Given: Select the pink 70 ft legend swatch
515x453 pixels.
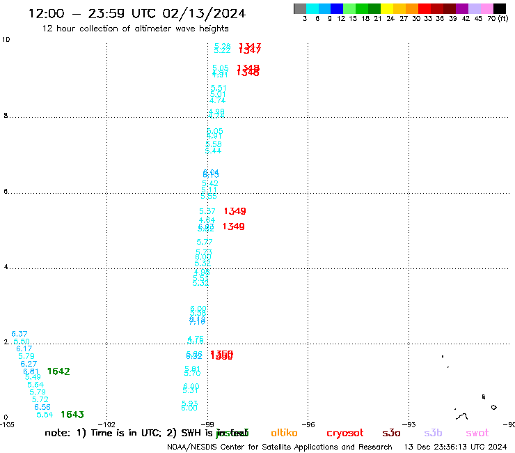Looking at the screenshot, I should pos(486,8).
